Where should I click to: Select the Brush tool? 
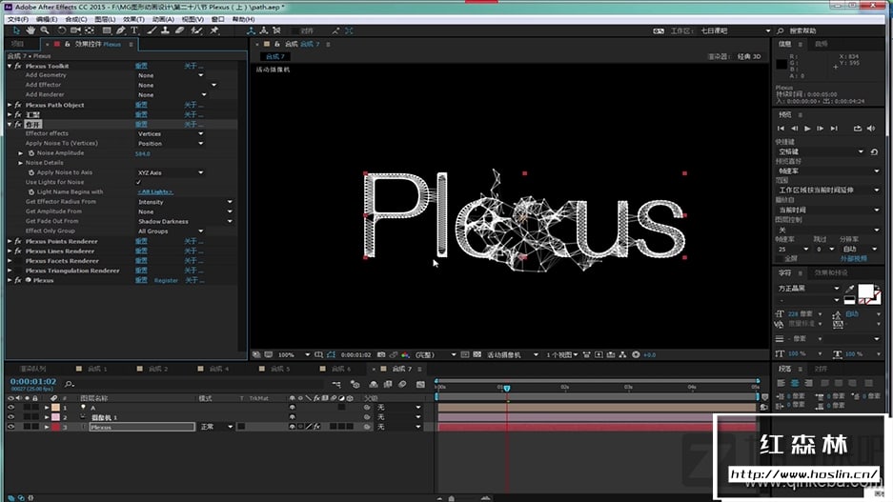point(152,30)
